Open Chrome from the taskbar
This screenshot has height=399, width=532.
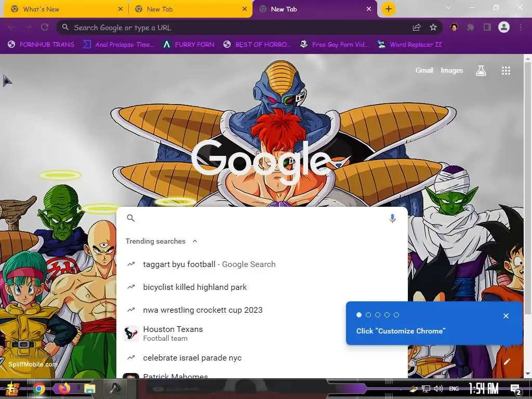click(x=39, y=389)
